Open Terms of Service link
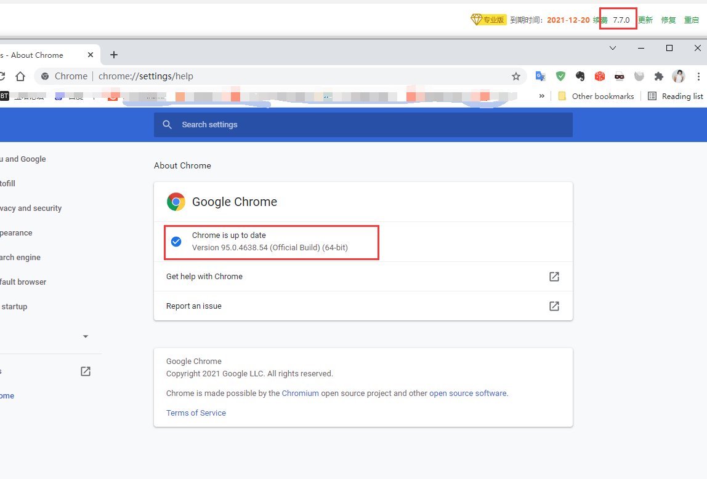Viewport: 707px width, 479px height. tap(196, 413)
